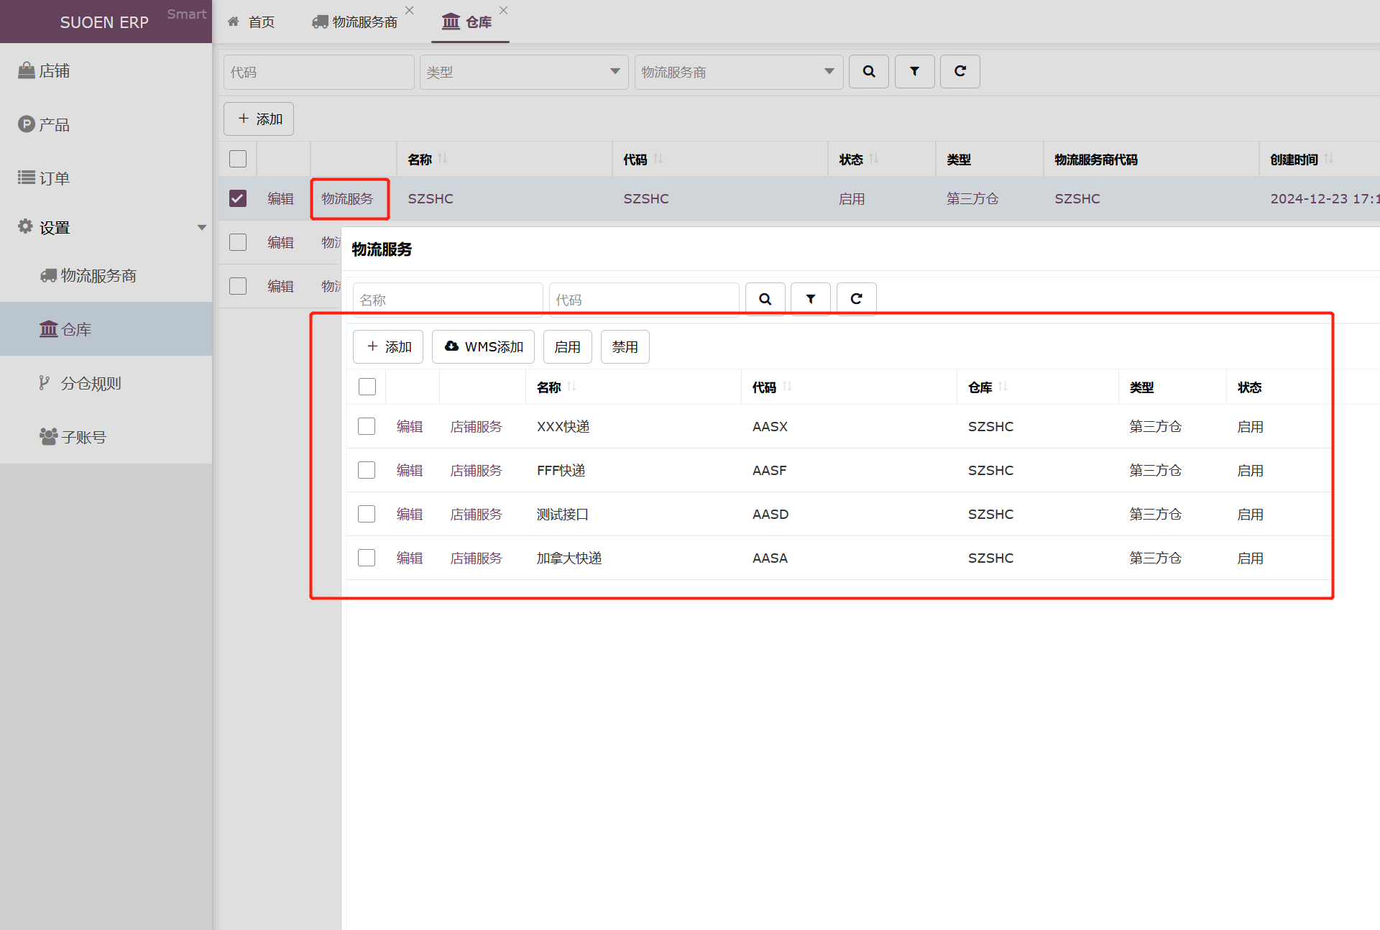Click the search icon in the warehouse filter bar
Viewport: 1380px width, 930px height.
[x=868, y=72]
